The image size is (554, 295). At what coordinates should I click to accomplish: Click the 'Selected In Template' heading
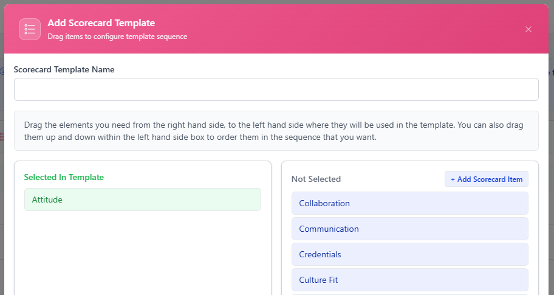(x=64, y=177)
